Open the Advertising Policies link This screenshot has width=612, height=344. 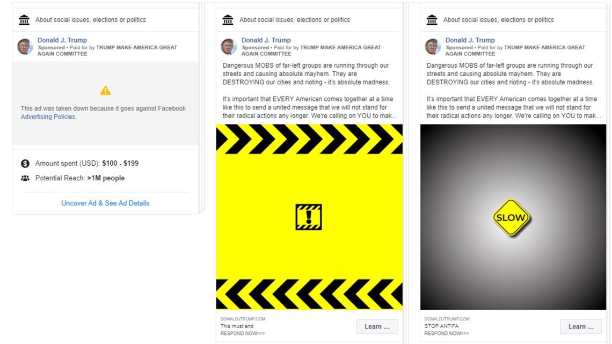click(x=48, y=116)
